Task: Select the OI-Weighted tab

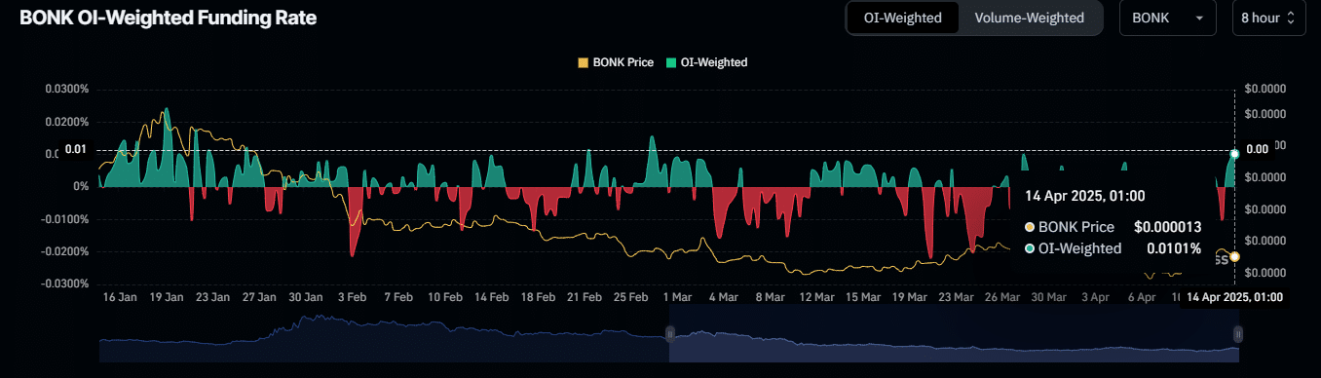Action: tap(902, 18)
